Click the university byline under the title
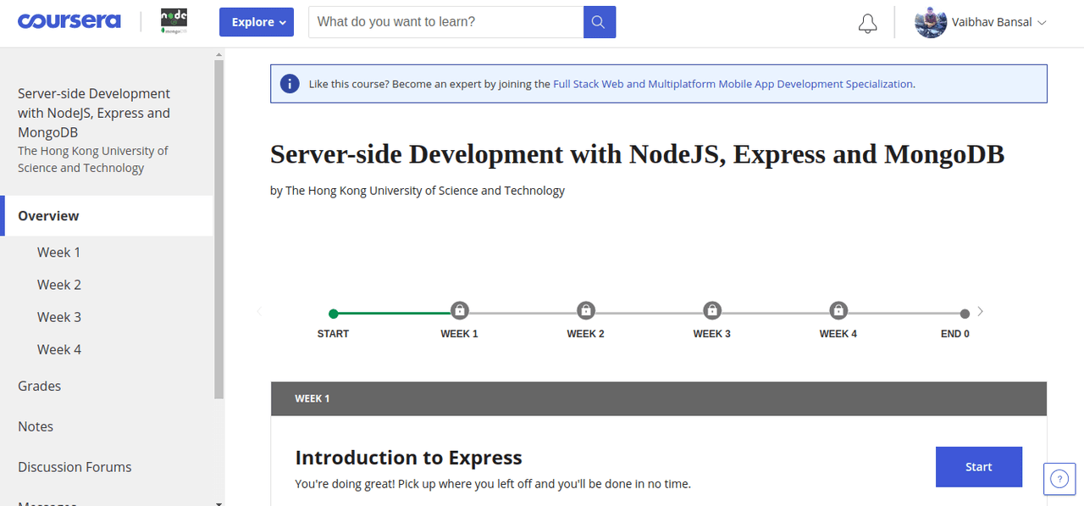Viewport: 1084px width, 506px height. point(418,191)
